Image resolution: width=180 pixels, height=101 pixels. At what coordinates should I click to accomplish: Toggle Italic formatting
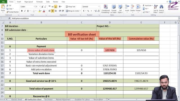pos(25,11)
